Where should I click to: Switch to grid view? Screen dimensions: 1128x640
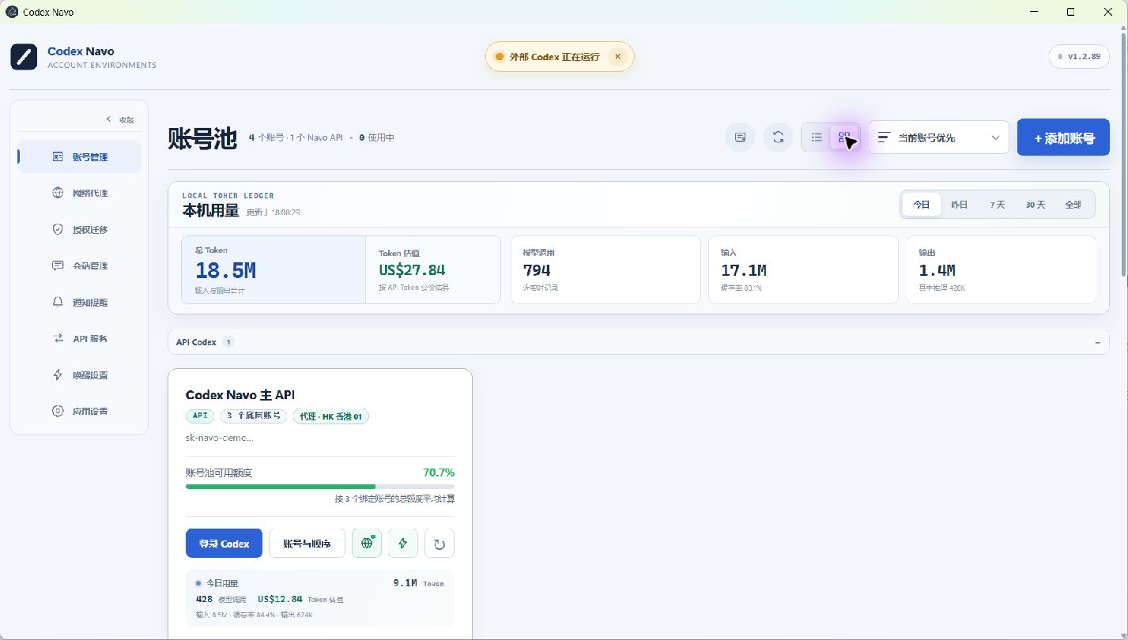click(x=844, y=137)
